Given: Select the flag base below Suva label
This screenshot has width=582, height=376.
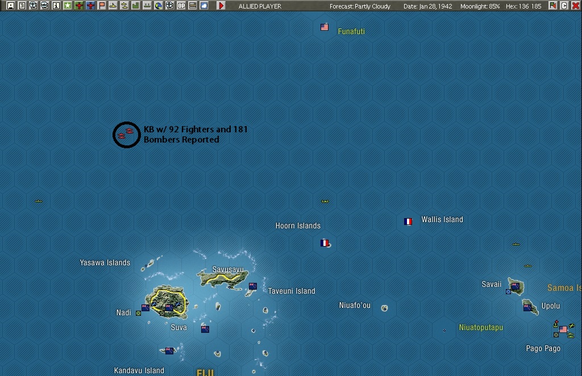Looking at the screenshot, I should click(x=205, y=329).
